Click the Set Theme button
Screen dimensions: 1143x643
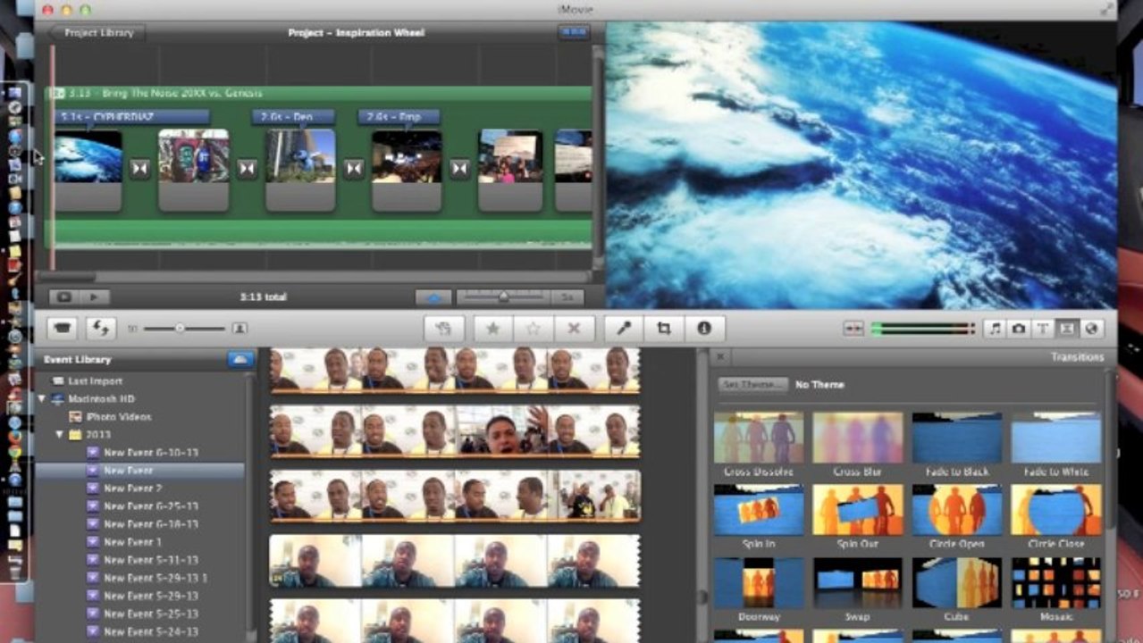[753, 385]
